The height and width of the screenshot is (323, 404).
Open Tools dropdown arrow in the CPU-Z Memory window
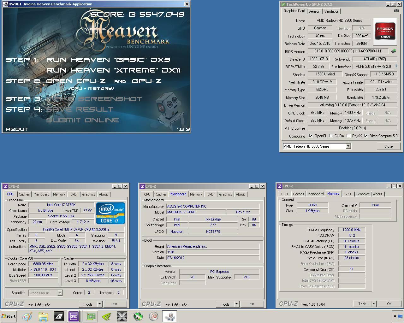coord(374,304)
